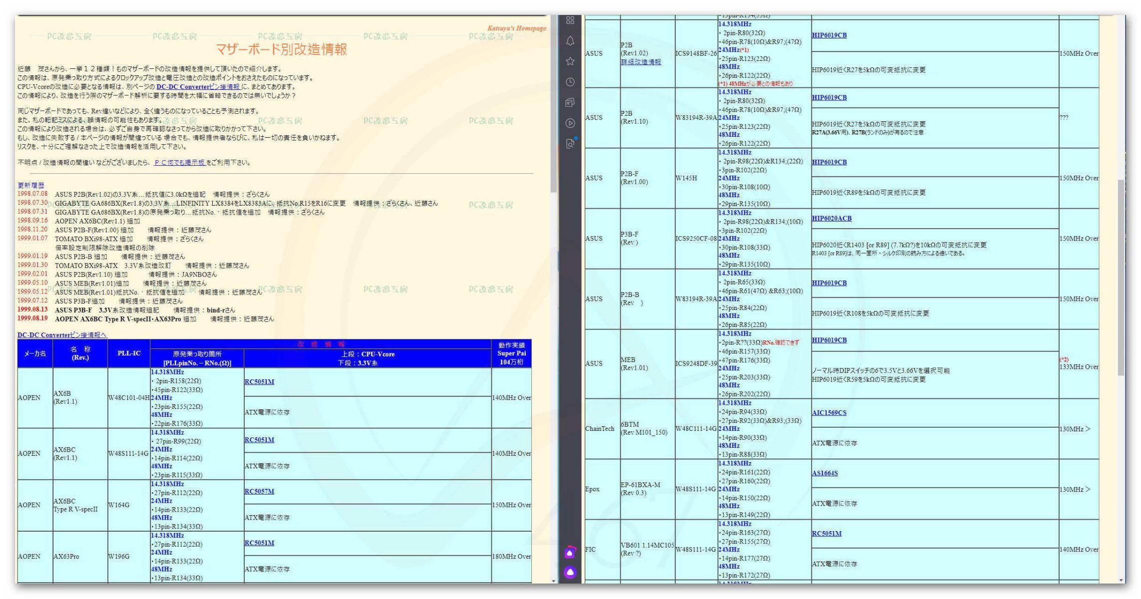Click the video play icon in sidebar
Image resolution: width=1141 pixels, height=599 pixels.
click(570, 123)
